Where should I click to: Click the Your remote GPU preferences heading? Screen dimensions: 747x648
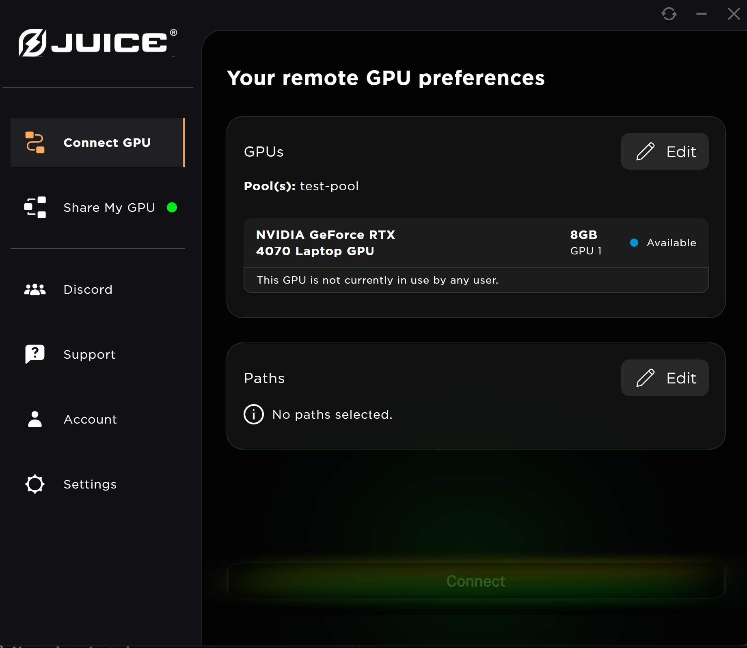(386, 78)
